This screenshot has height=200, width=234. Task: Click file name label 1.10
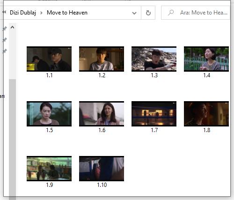pos(102,185)
